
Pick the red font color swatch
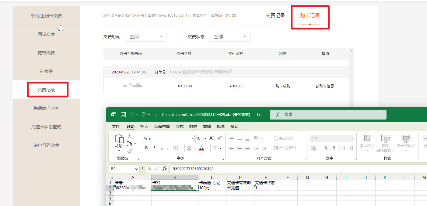tap(201, 148)
